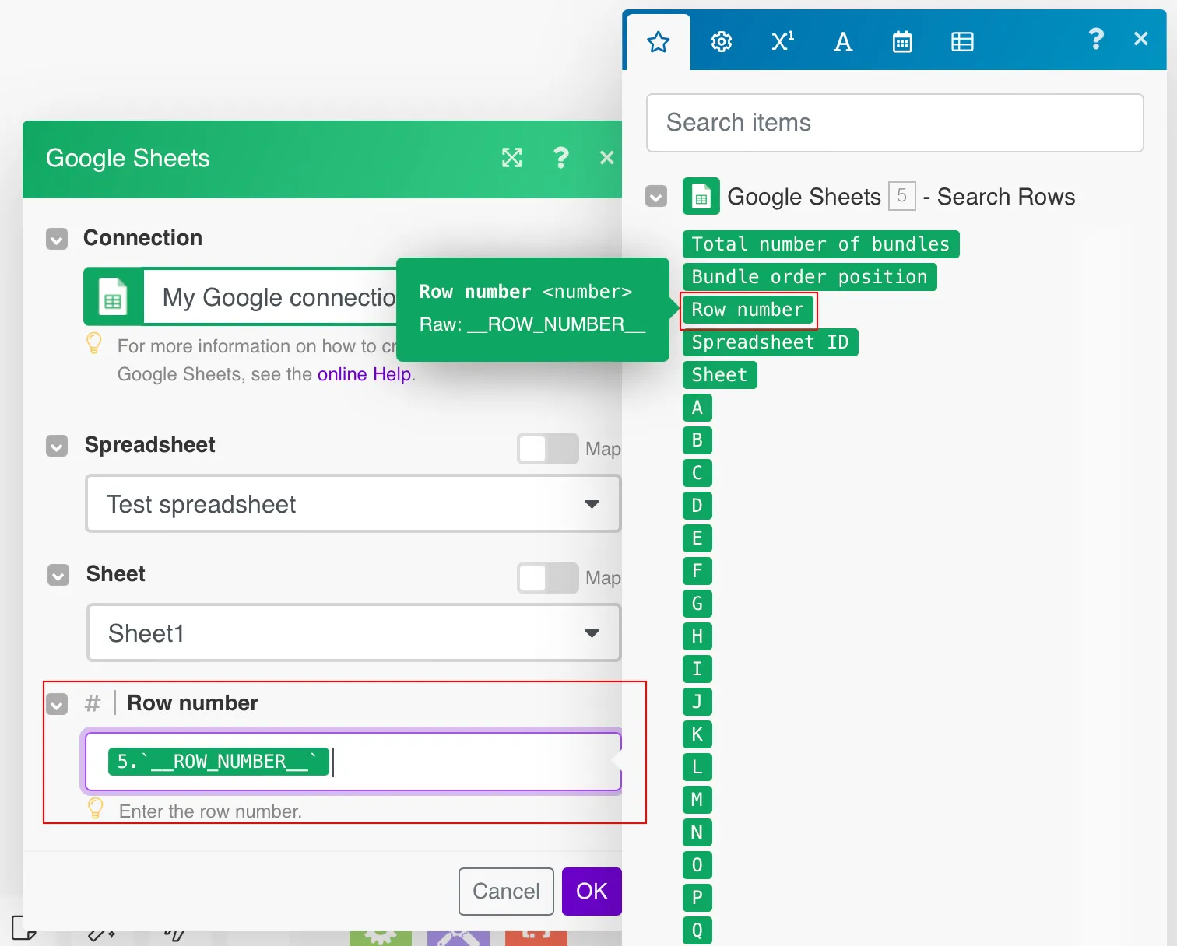Insert column M item
Image resolution: width=1177 pixels, height=946 pixels.
(x=697, y=800)
